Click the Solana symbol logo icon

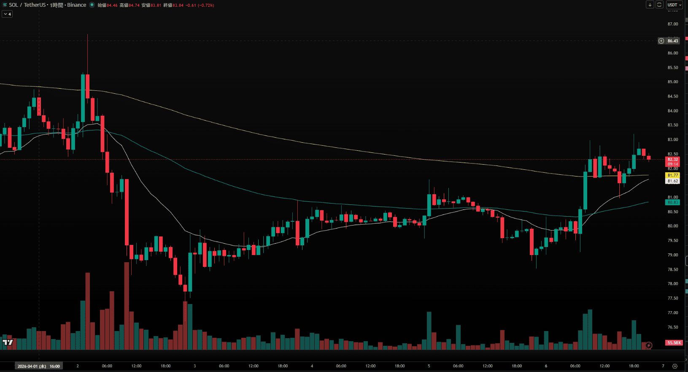[x=4, y=5]
